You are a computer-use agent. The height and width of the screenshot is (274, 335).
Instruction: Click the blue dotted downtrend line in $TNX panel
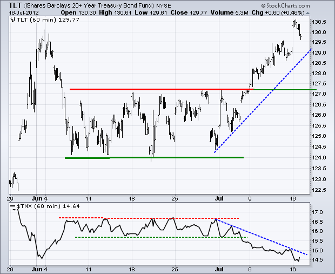coord(262,237)
